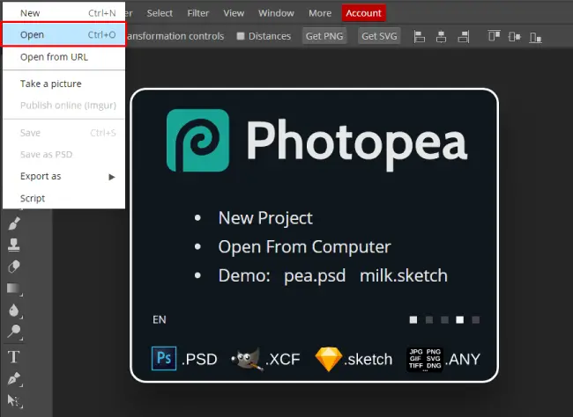The height and width of the screenshot is (417, 573).
Task: Click the .ANY formats icon
Action: point(425,359)
